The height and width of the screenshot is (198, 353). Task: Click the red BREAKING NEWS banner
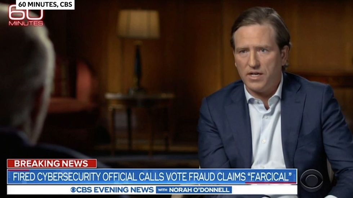pyautogui.click(x=52, y=164)
